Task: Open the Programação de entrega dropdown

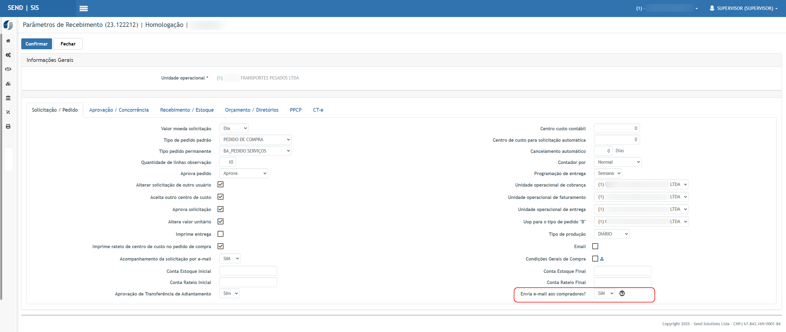Action: pyautogui.click(x=608, y=173)
